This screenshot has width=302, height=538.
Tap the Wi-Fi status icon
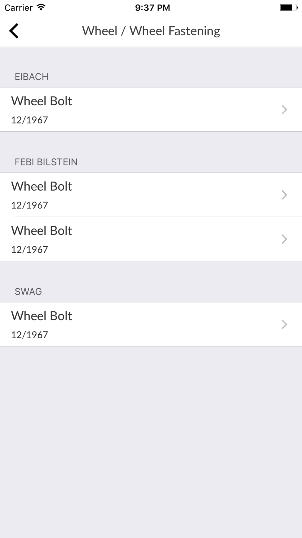pyautogui.click(x=41, y=8)
